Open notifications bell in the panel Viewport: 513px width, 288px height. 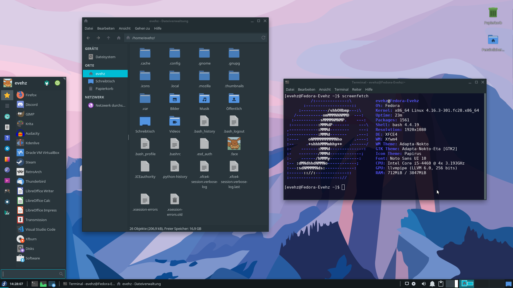[432, 284]
